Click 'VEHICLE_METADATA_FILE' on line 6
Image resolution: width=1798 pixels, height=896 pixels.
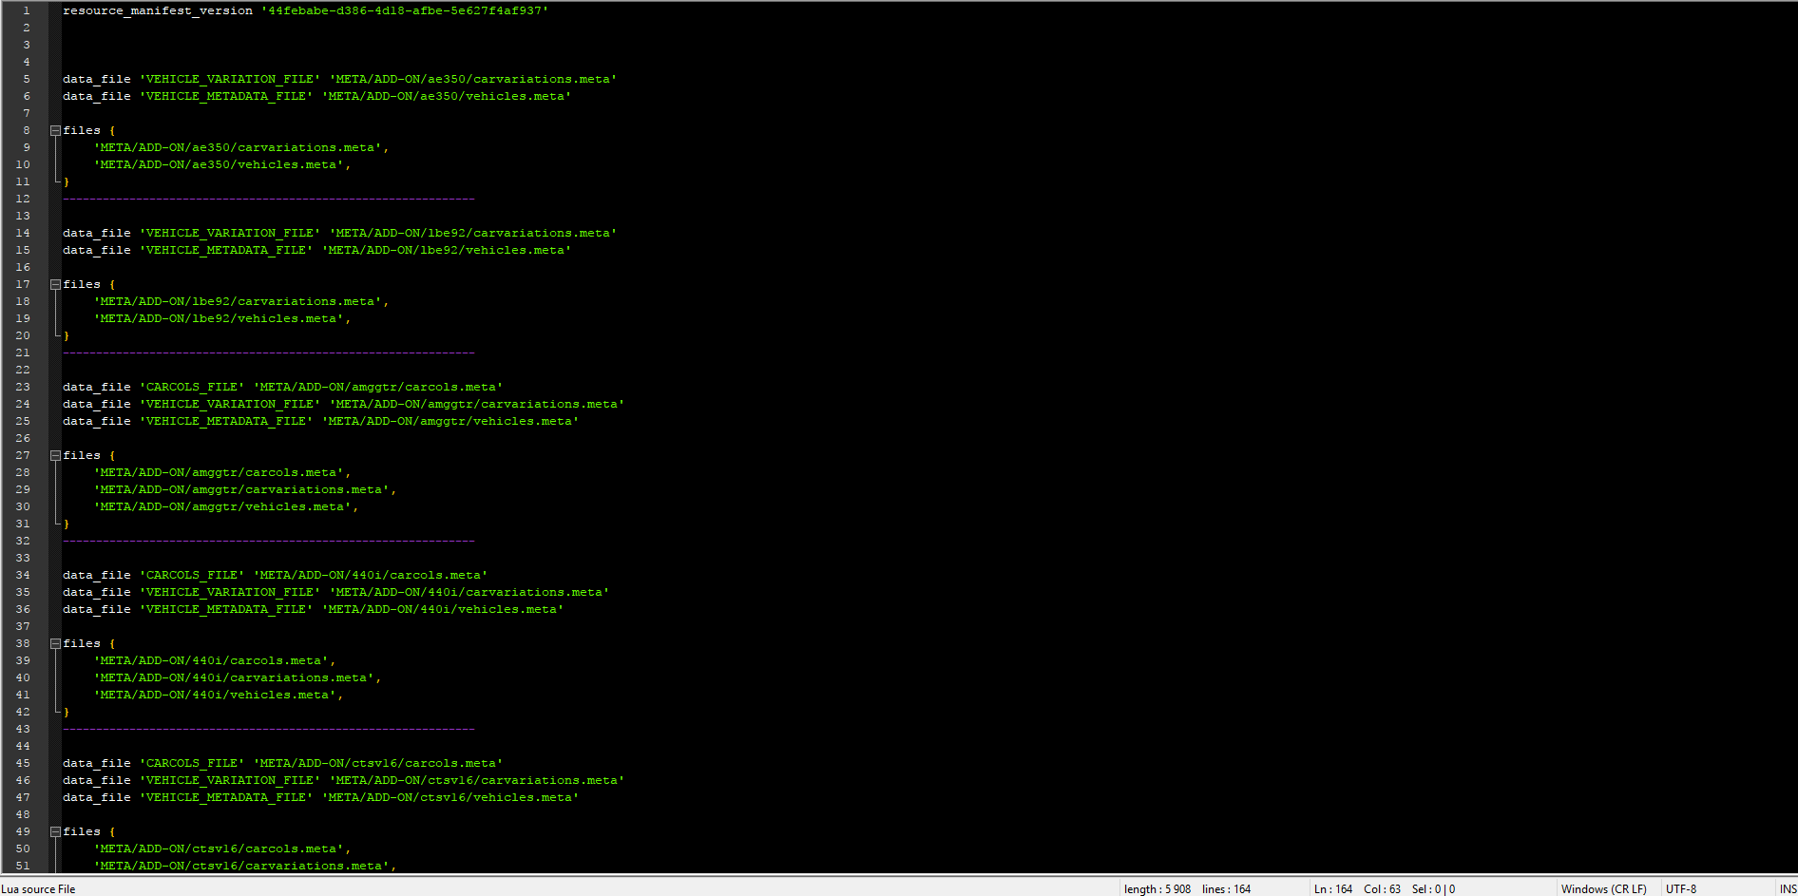[226, 96]
